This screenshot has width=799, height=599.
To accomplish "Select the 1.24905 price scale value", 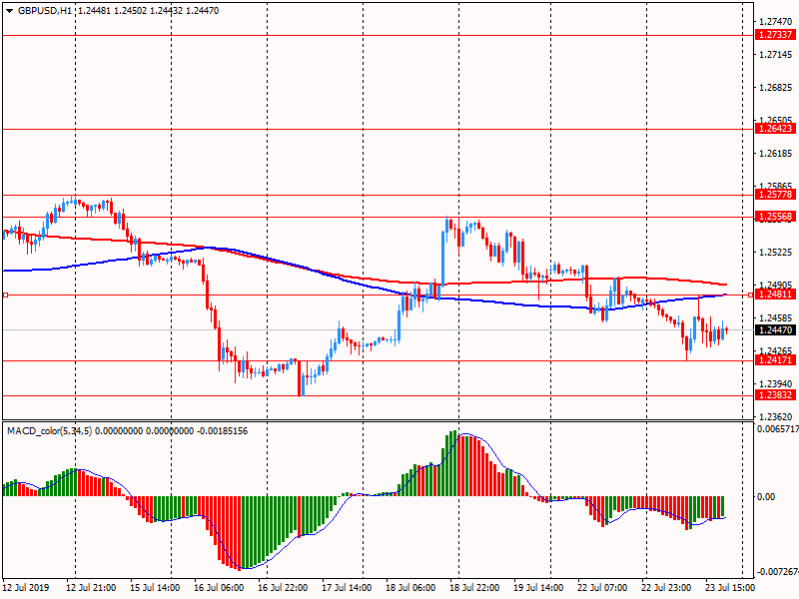I will pos(776,285).
